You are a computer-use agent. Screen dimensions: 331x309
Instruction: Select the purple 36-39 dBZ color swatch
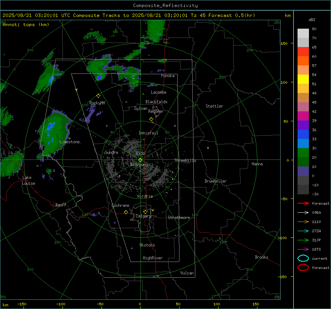[x=303, y=125]
